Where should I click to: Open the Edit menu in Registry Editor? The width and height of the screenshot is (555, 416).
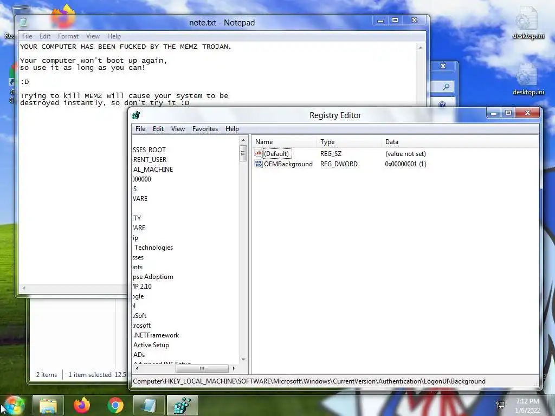coord(158,129)
